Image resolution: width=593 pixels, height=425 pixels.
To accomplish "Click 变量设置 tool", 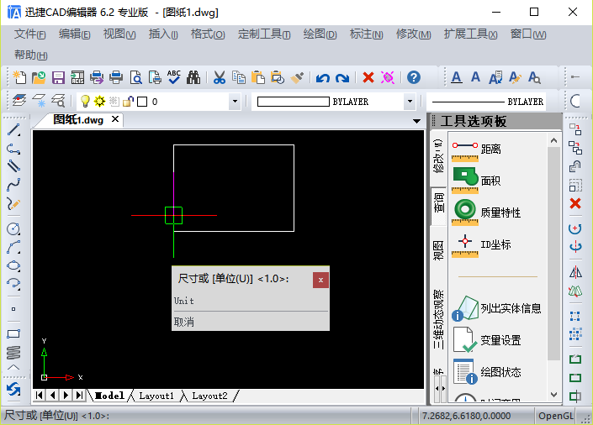I will tap(487, 340).
